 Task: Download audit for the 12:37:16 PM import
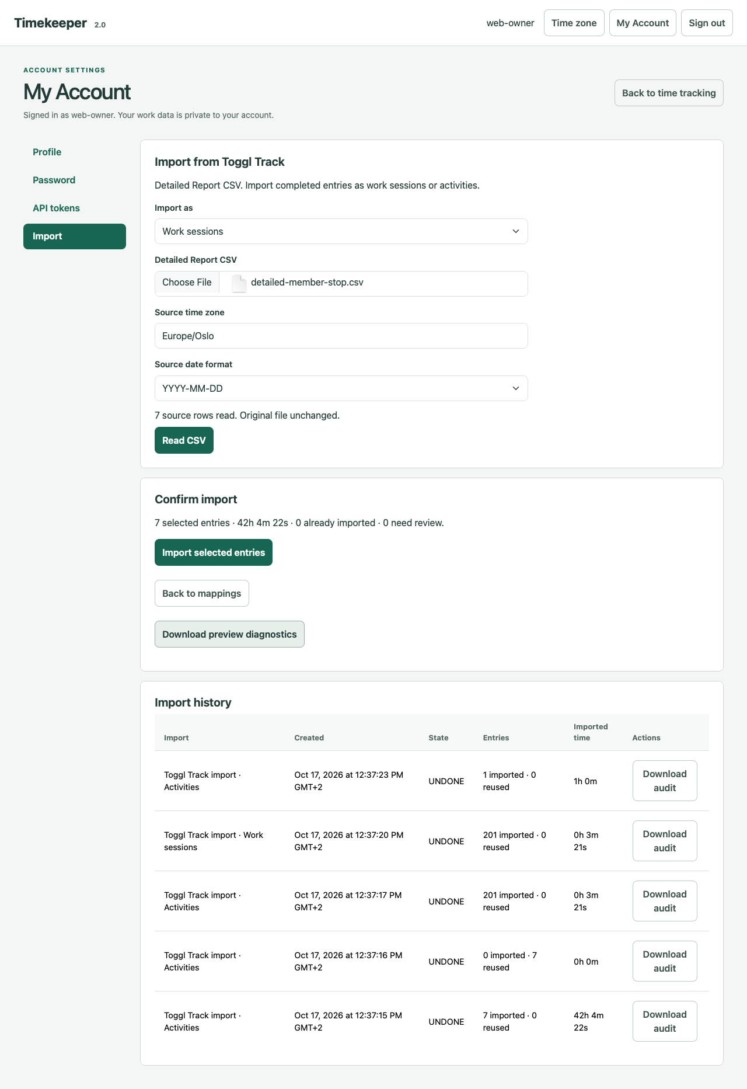(665, 961)
